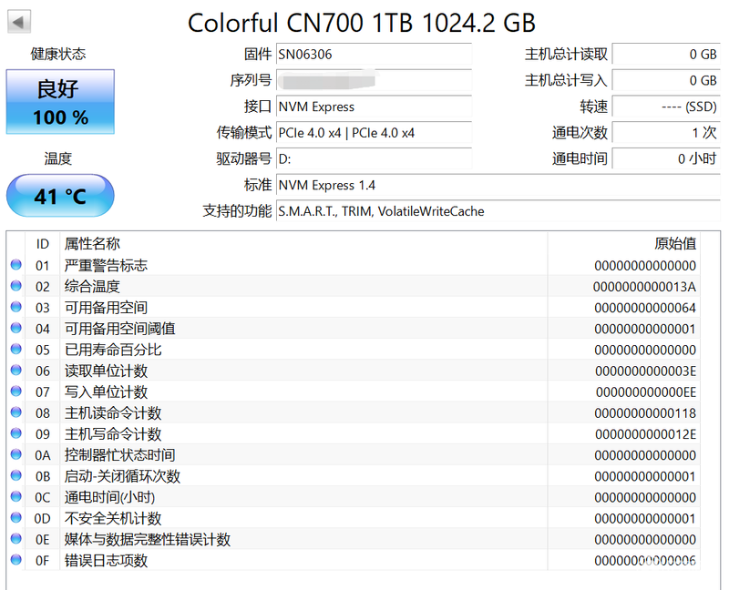Click the firmware field showing SN06306
Image resolution: width=729 pixels, height=590 pixels.
(x=374, y=55)
